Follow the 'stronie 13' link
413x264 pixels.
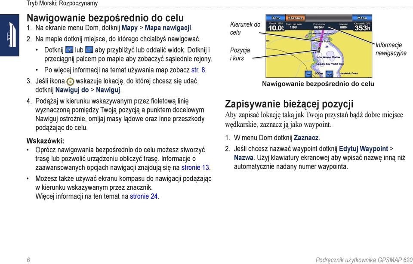click(x=195, y=168)
